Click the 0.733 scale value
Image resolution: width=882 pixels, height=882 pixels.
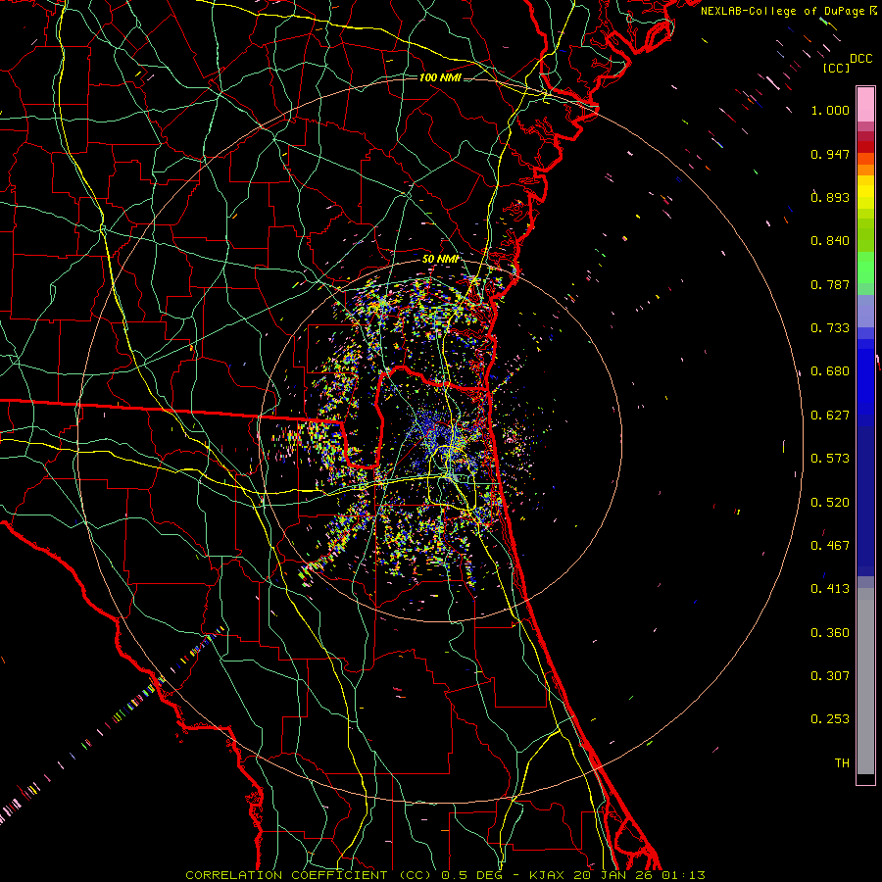830,328
